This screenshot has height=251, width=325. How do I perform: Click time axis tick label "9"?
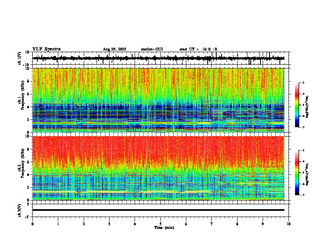click(263, 224)
